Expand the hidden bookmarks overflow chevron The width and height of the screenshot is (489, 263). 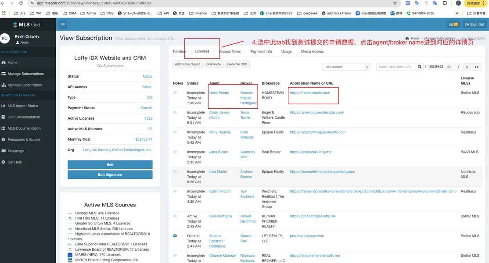(457, 13)
